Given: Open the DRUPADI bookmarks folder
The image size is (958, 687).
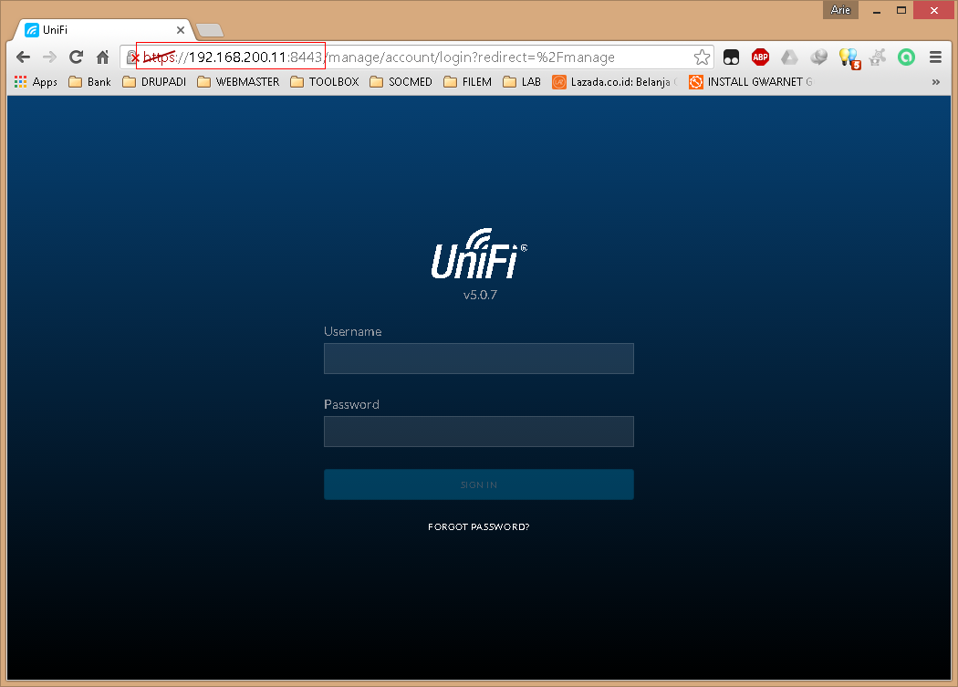Looking at the screenshot, I should [162, 81].
